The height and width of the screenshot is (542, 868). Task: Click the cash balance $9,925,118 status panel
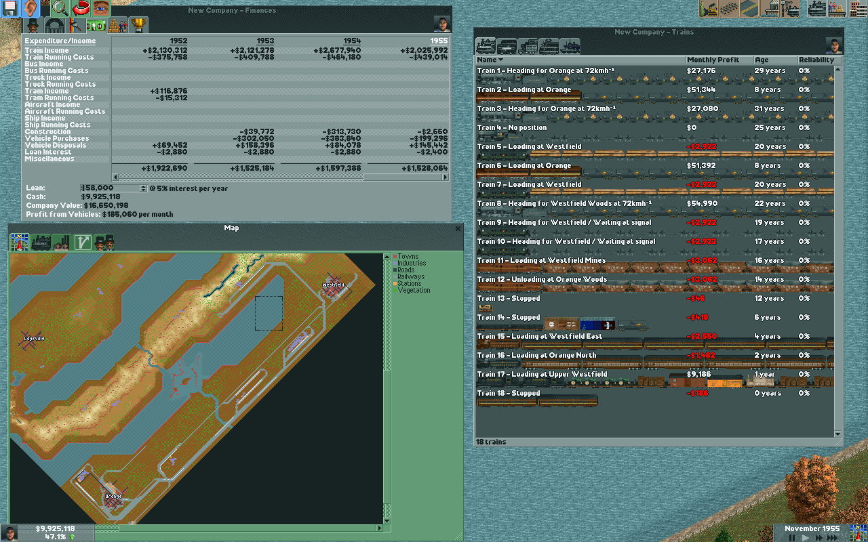56,533
